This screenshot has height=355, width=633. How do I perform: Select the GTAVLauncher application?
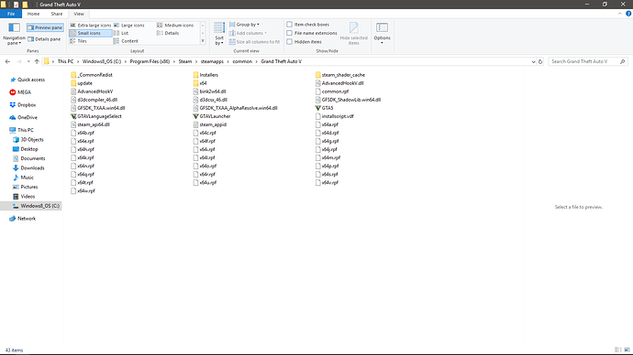tap(212, 116)
